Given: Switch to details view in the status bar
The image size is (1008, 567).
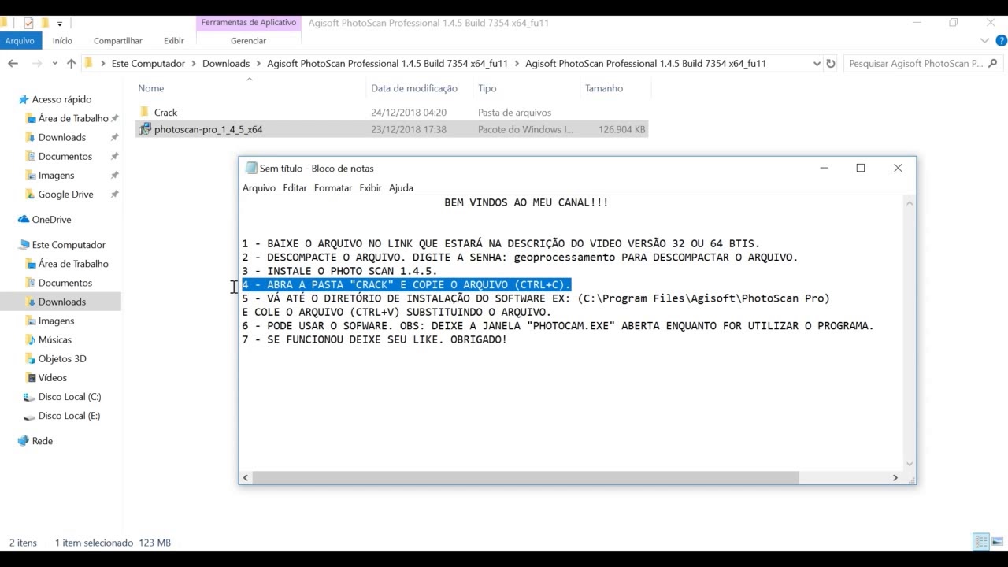Looking at the screenshot, I should [x=980, y=541].
